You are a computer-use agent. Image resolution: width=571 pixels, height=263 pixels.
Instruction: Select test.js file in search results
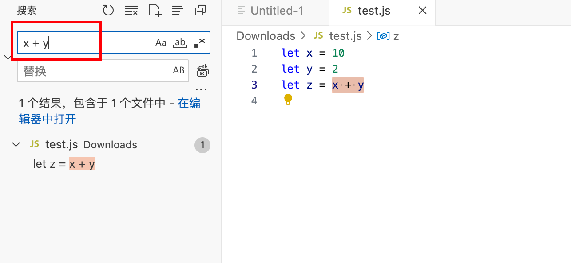(62, 145)
